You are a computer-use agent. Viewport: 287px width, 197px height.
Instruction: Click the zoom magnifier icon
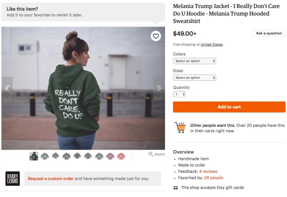tap(151, 154)
